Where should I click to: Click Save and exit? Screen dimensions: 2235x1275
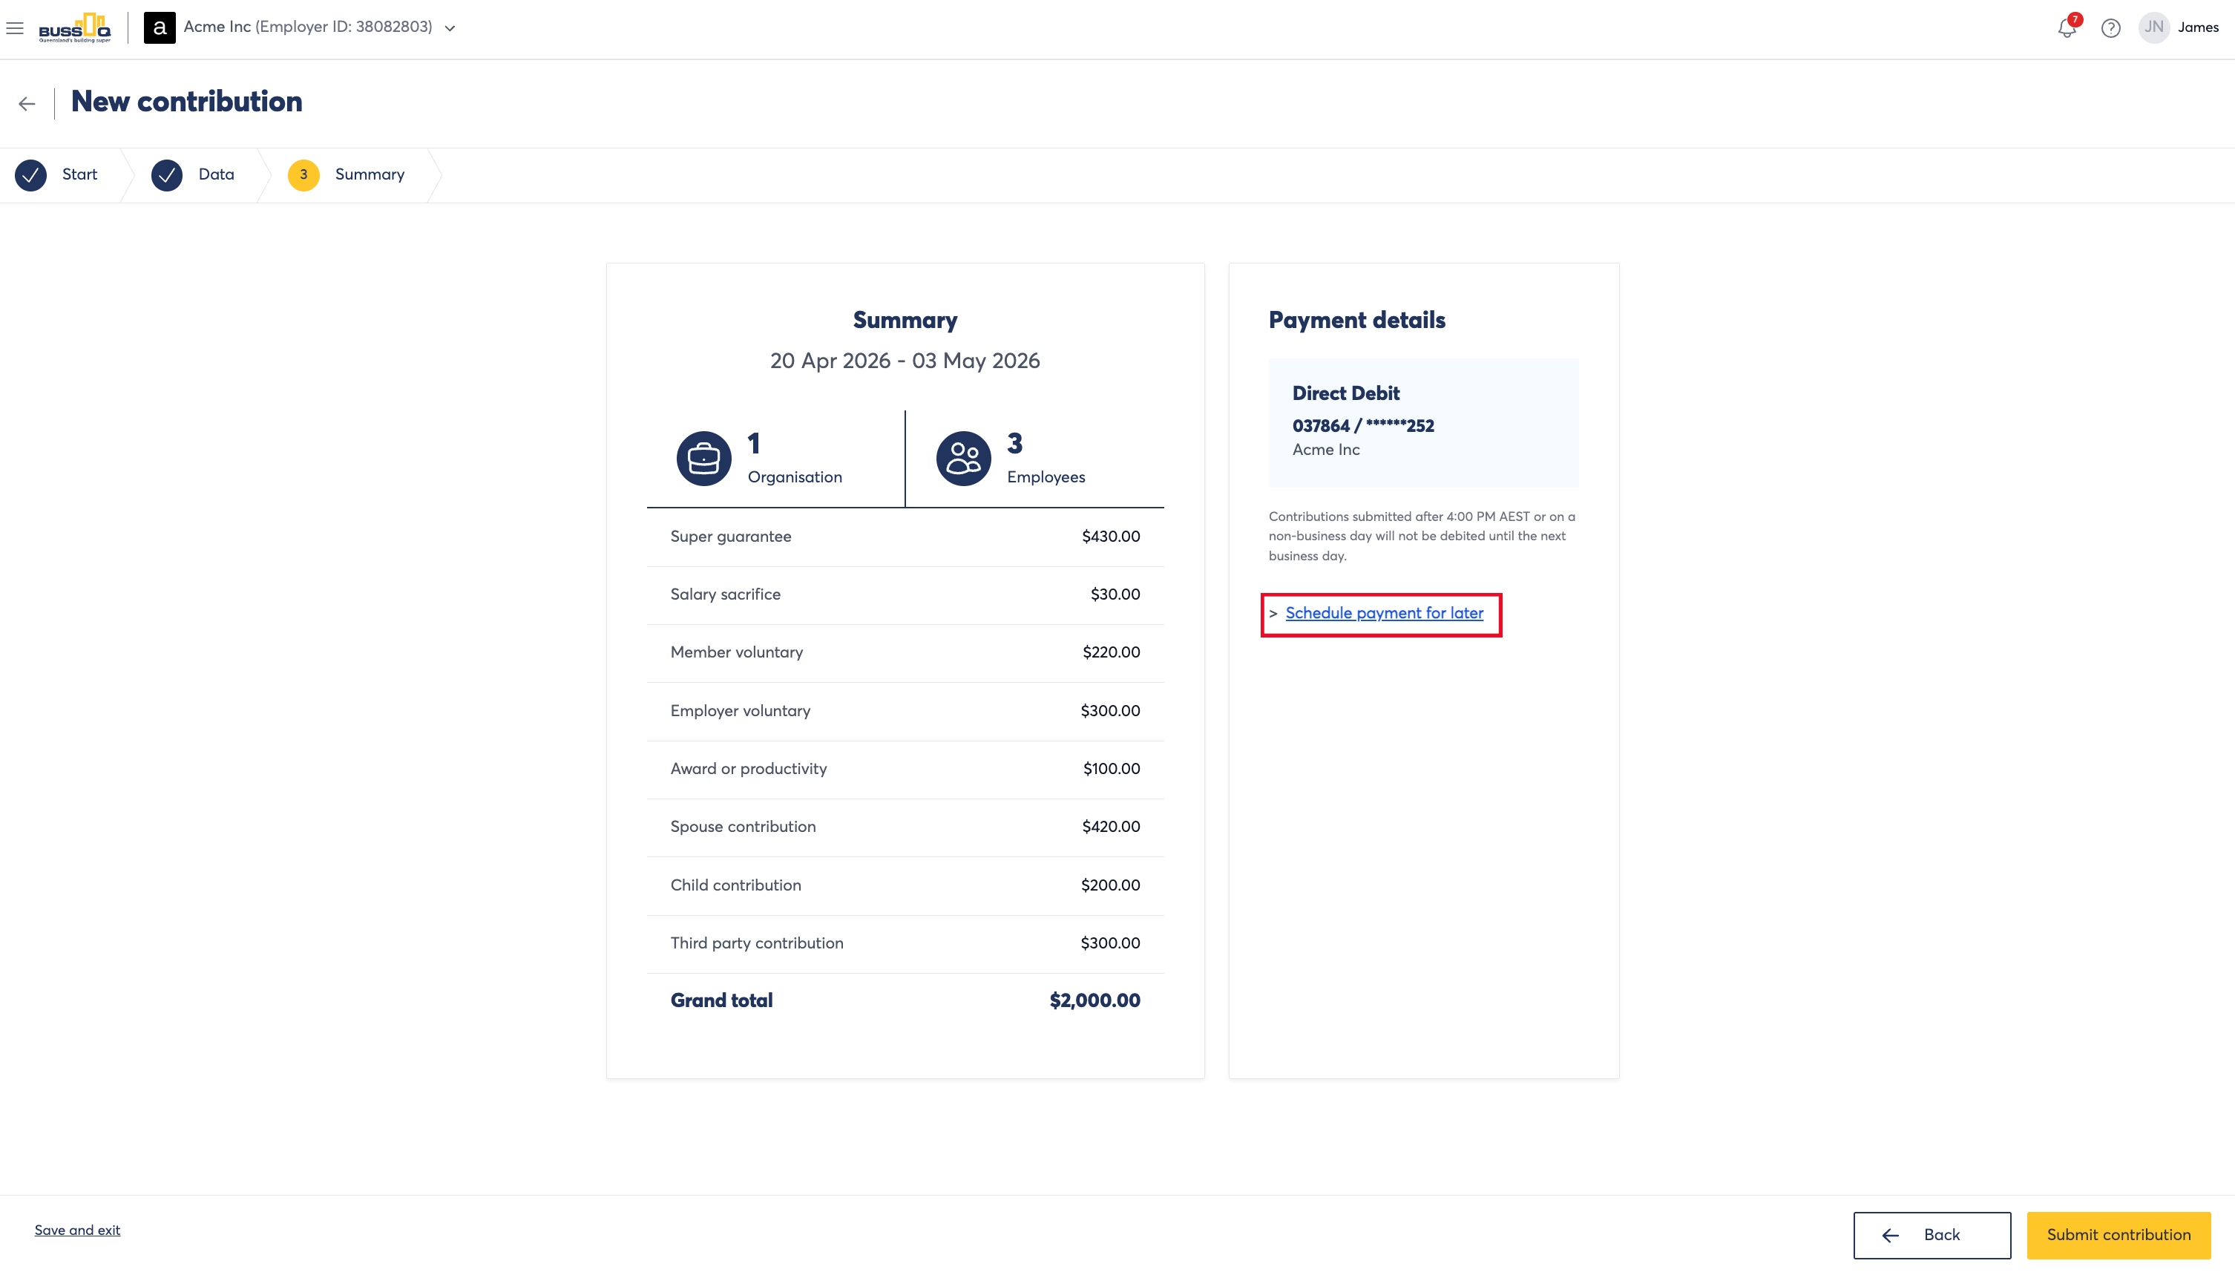click(x=77, y=1230)
